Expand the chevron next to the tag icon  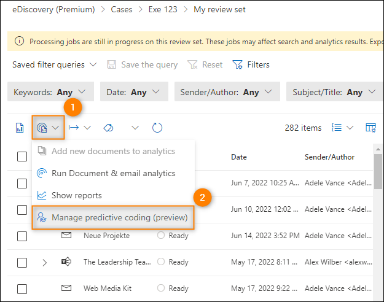[135, 128]
